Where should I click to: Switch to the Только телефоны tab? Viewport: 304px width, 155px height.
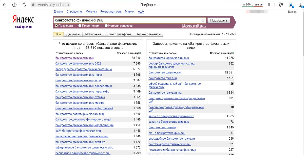pyautogui.click(x=119, y=34)
